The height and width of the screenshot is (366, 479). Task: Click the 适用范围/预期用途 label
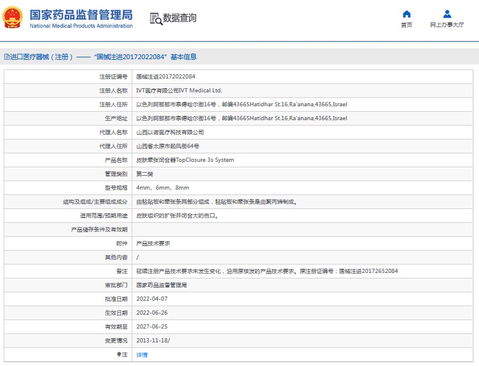[x=104, y=216]
